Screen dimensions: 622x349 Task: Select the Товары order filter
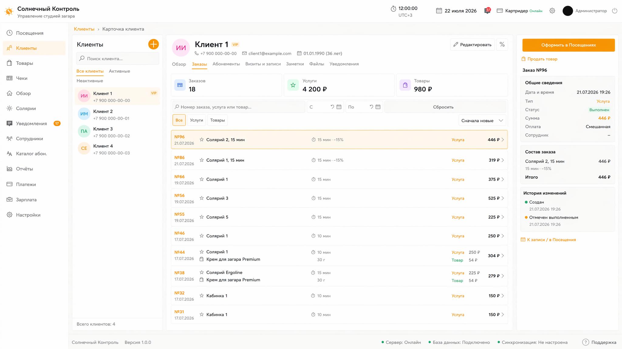point(217,120)
